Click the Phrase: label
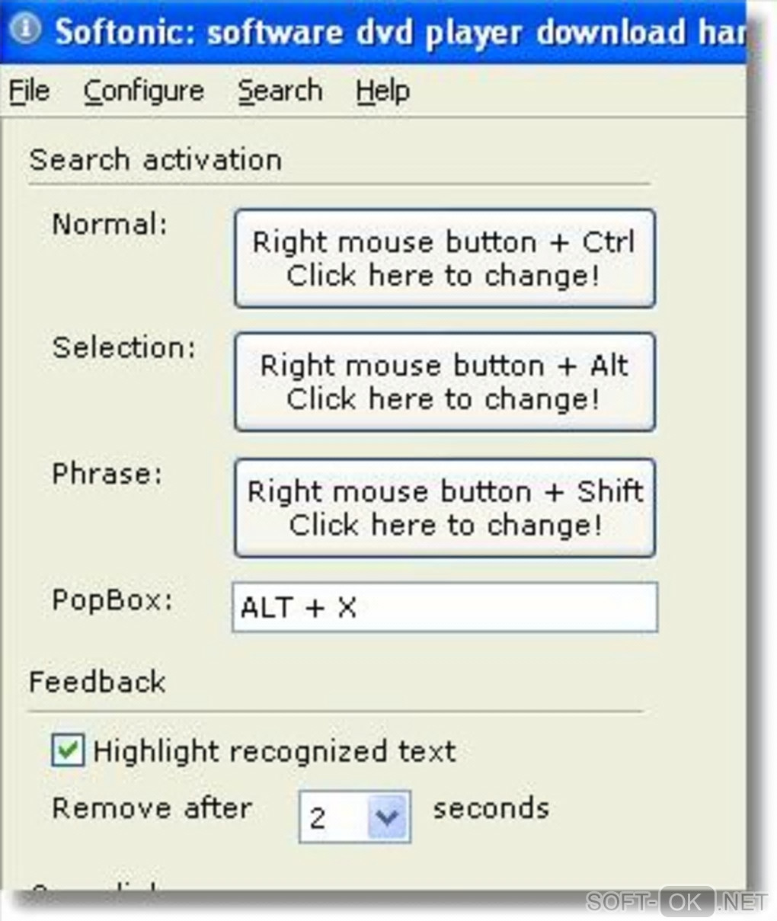The height and width of the screenshot is (921, 777). coord(107,474)
